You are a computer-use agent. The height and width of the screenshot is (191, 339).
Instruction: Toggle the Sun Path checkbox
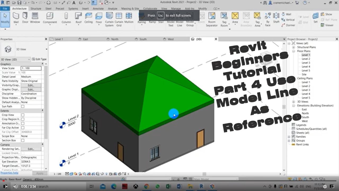tap(23, 106)
